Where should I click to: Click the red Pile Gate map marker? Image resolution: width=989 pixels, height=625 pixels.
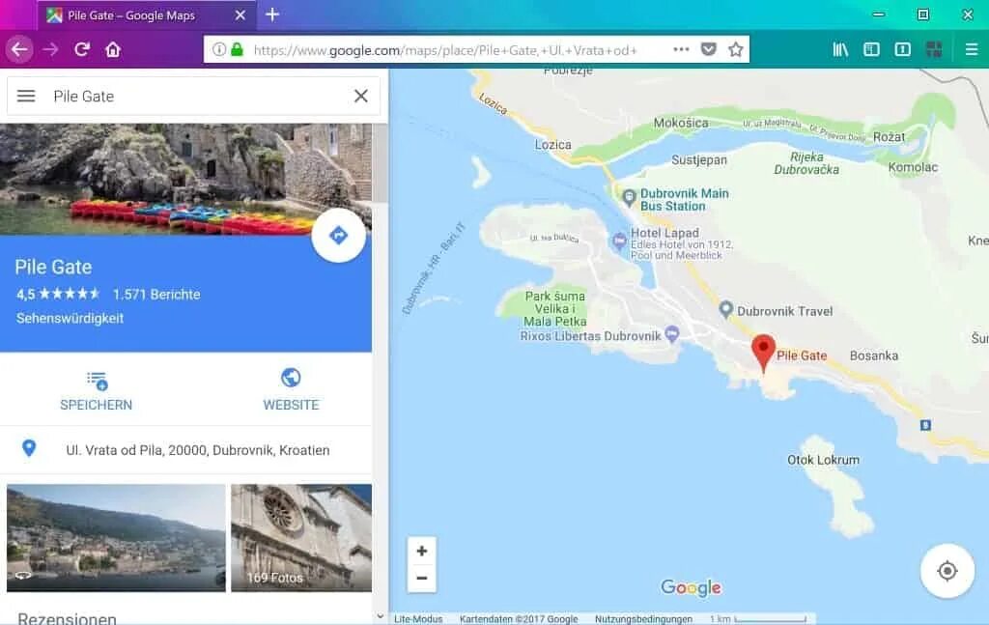click(x=763, y=354)
